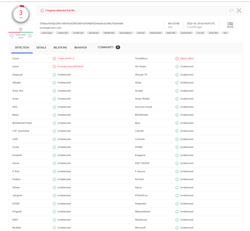The image size is (250, 231).
Task: Click the CAT-QuickHeal engine name
Action: [21, 131]
